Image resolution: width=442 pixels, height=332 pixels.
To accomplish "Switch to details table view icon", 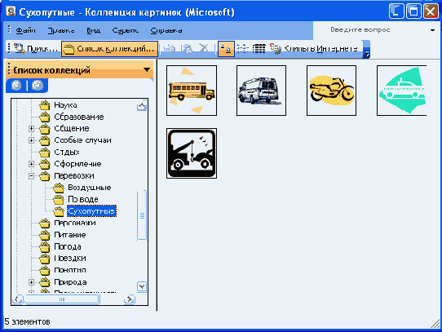I will [x=259, y=49].
